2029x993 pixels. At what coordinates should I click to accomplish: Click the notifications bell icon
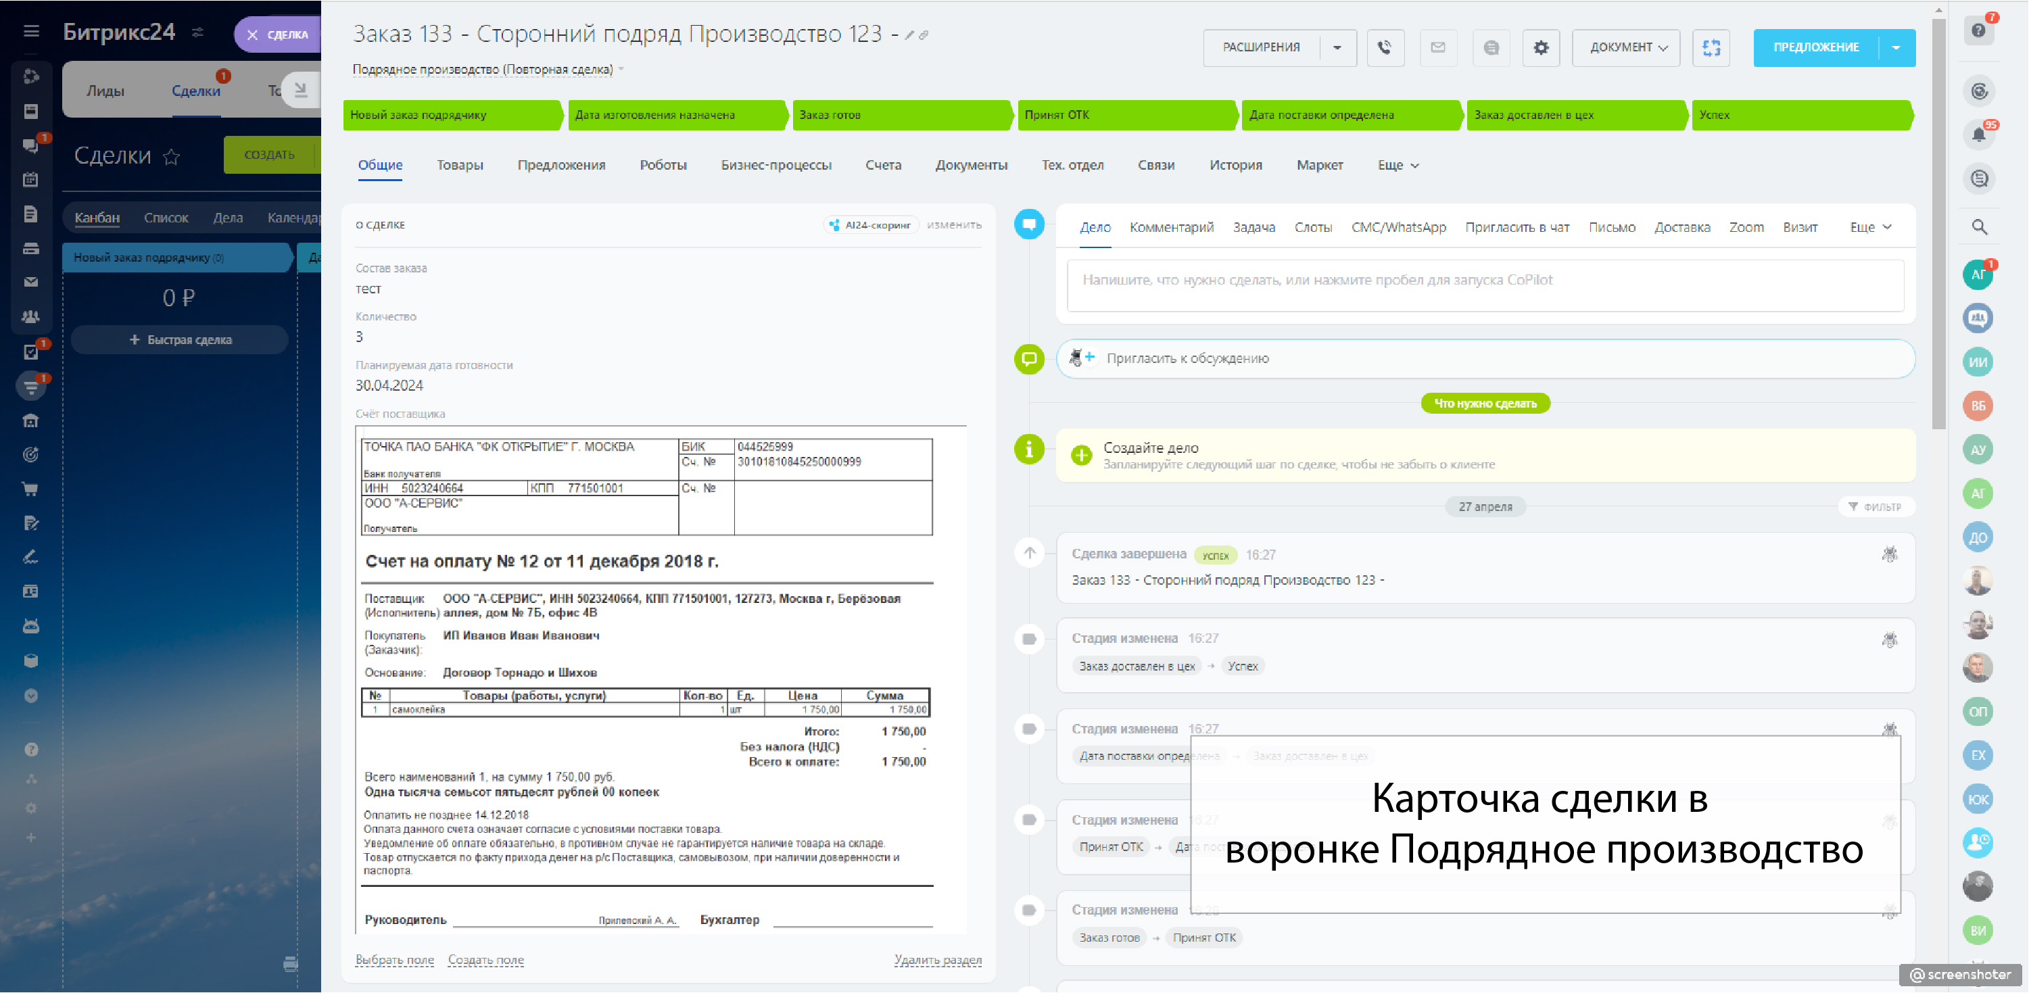(x=1978, y=135)
